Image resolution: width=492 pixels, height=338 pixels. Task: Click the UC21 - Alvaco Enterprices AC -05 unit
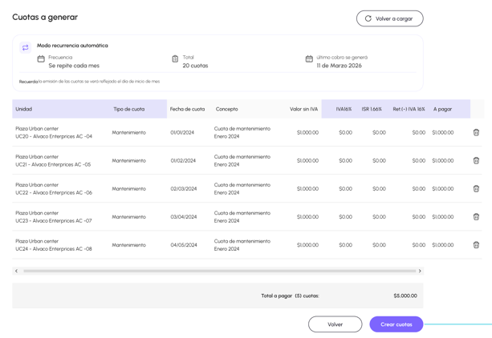53,164
